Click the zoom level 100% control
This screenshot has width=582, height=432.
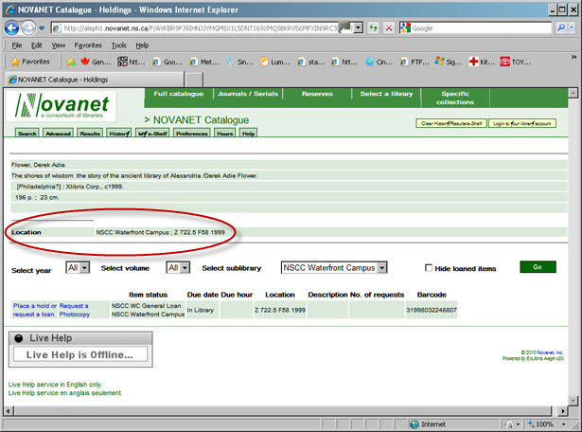547,423
